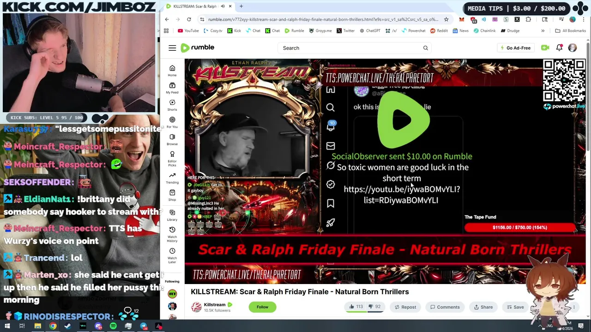Image resolution: width=591 pixels, height=332 pixels.
Task: Open Steam from the taskbar
Action: pos(68,326)
